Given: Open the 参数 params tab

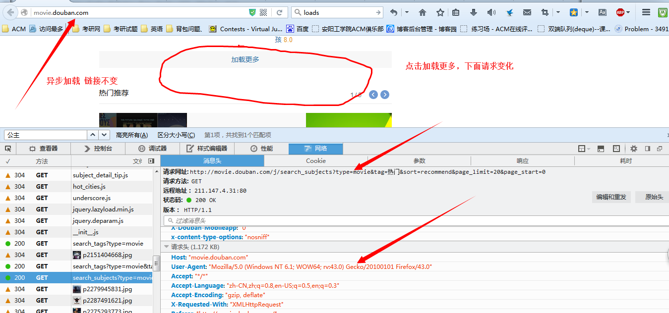Looking at the screenshot, I should point(420,161).
